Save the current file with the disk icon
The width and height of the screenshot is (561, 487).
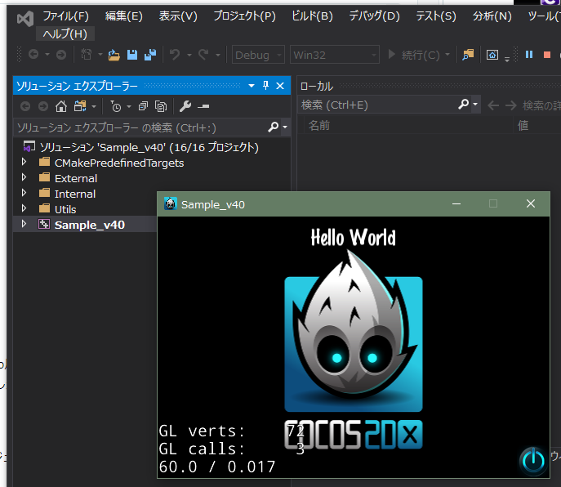pyautogui.click(x=132, y=55)
